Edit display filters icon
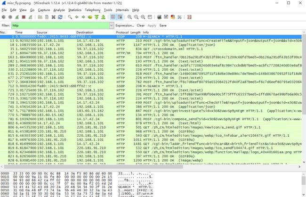Viewport: 306px width, 197px height. click(166, 17)
